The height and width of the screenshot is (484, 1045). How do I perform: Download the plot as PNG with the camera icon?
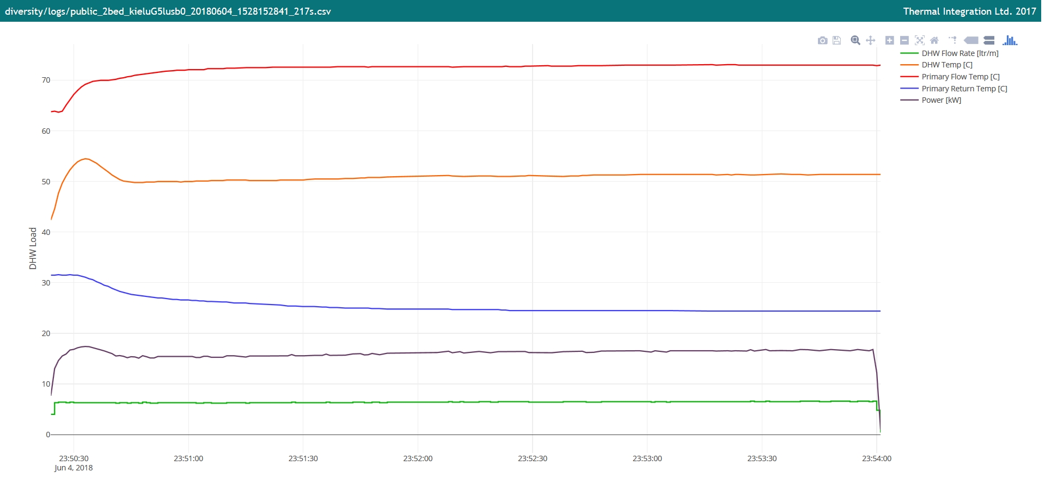822,40
